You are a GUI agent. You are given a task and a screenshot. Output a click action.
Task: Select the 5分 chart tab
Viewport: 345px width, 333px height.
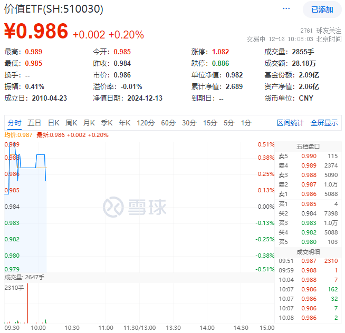pyautogui.click(x=229, y=123)
